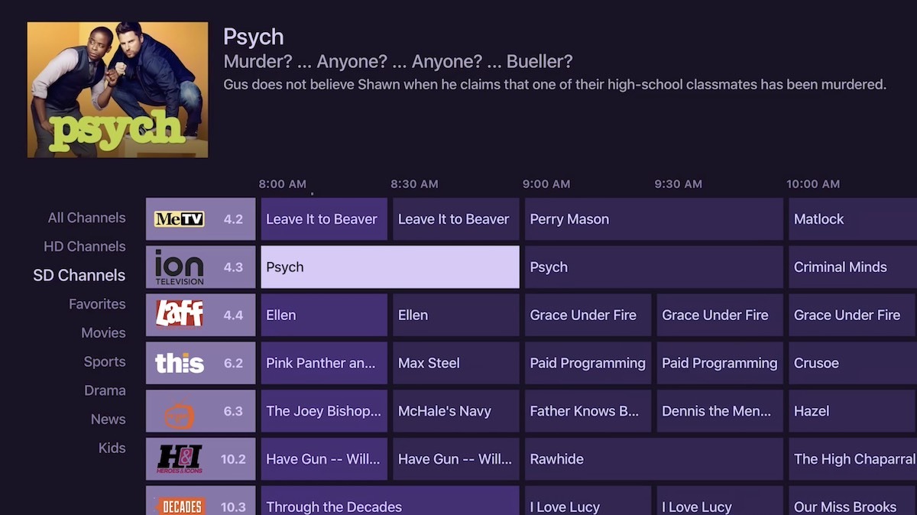Select the News category
Screen dimensions: 917x515
[108, 419]
